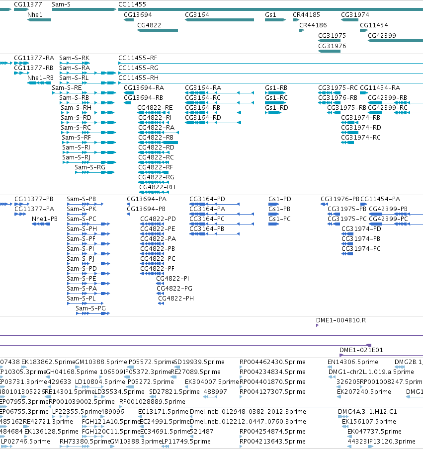Click the DME1-021E01 feature label
Image resolution: width=423 pixels, height=449 pixels.
coord(361,350)
